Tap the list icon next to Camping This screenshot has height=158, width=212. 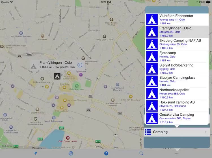click(x=148, y=132)
